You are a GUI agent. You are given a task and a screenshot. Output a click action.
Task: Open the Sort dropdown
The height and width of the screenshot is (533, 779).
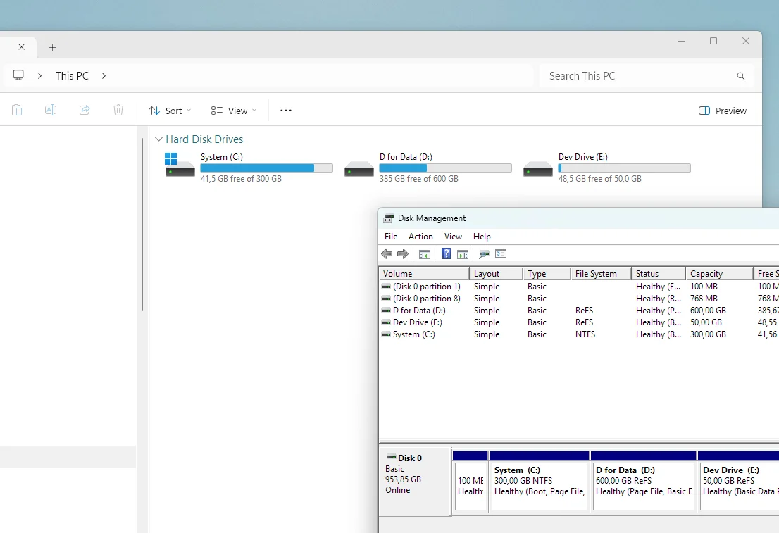click(170, 111)
